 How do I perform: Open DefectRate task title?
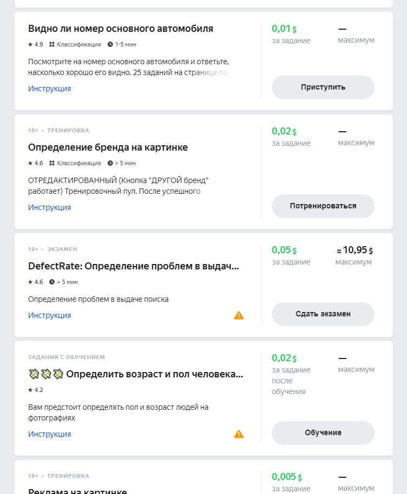tap(134, 266)
